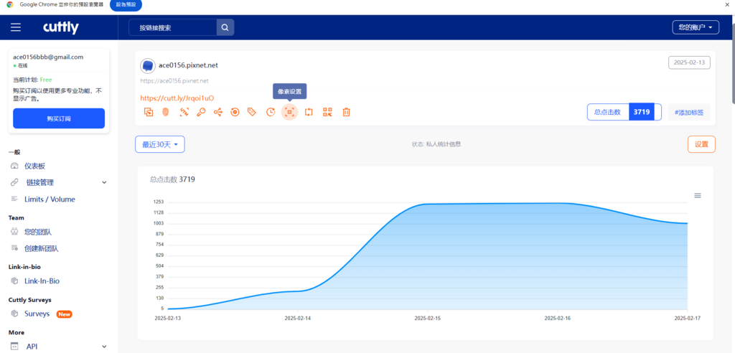Click the key password icon
Image resolution: width=735 pixels, height=353 pixels.
(201, 112)
